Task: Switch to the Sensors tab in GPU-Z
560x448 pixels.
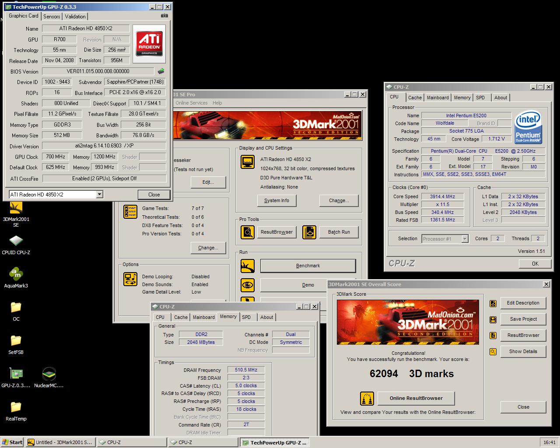Action: [x=52, y=16]
